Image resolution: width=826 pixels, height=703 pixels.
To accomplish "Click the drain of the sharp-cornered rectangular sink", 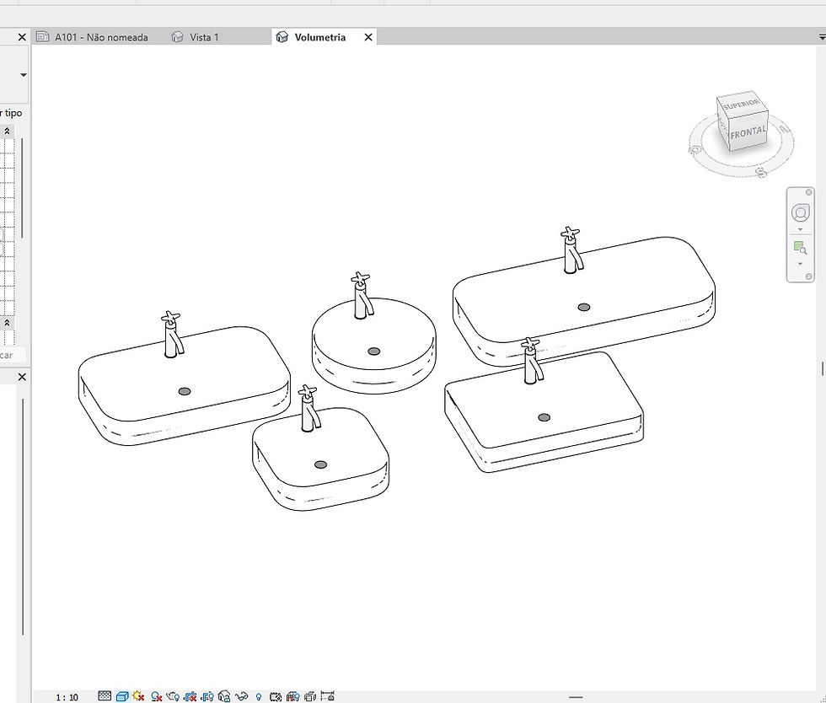I will click(x=544, y=417).
